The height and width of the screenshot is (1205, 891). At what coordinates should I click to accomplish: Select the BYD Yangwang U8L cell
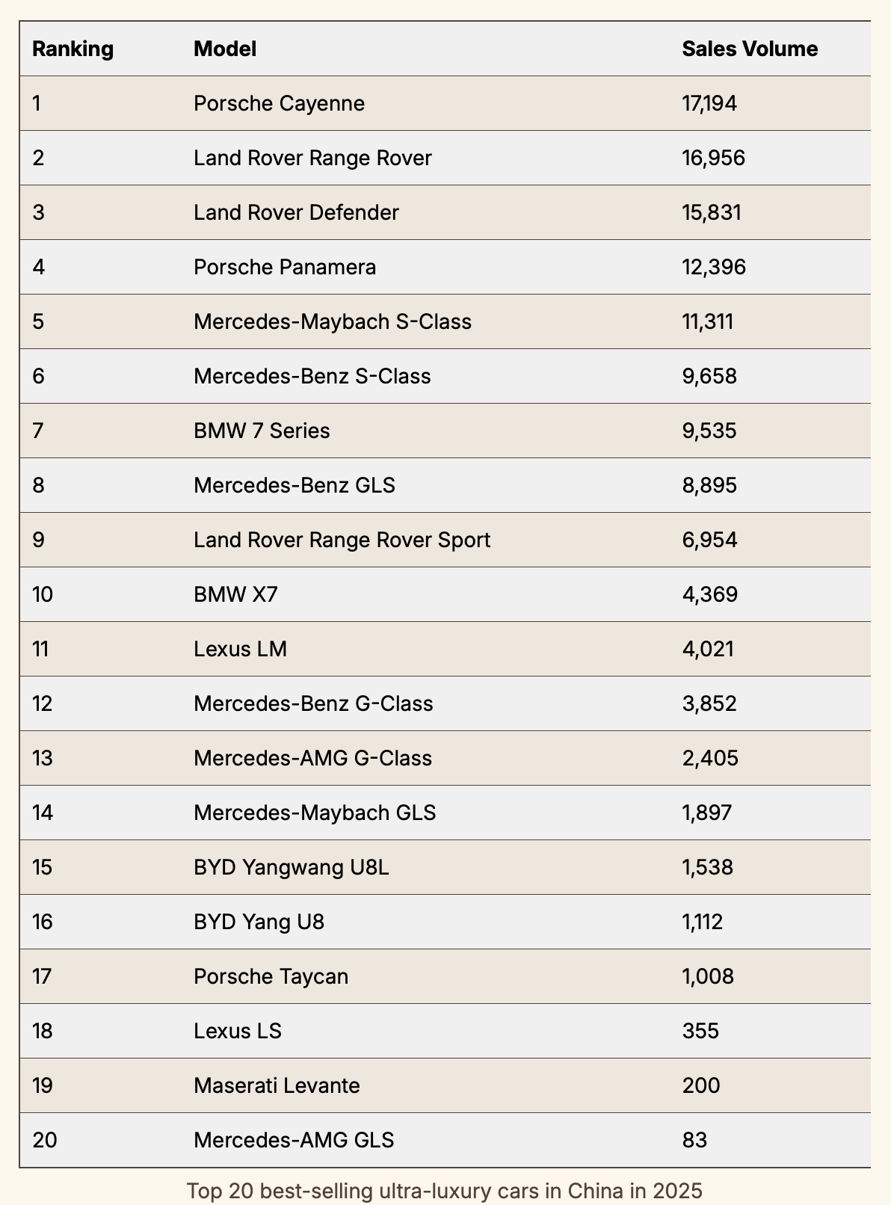(292, 867)
